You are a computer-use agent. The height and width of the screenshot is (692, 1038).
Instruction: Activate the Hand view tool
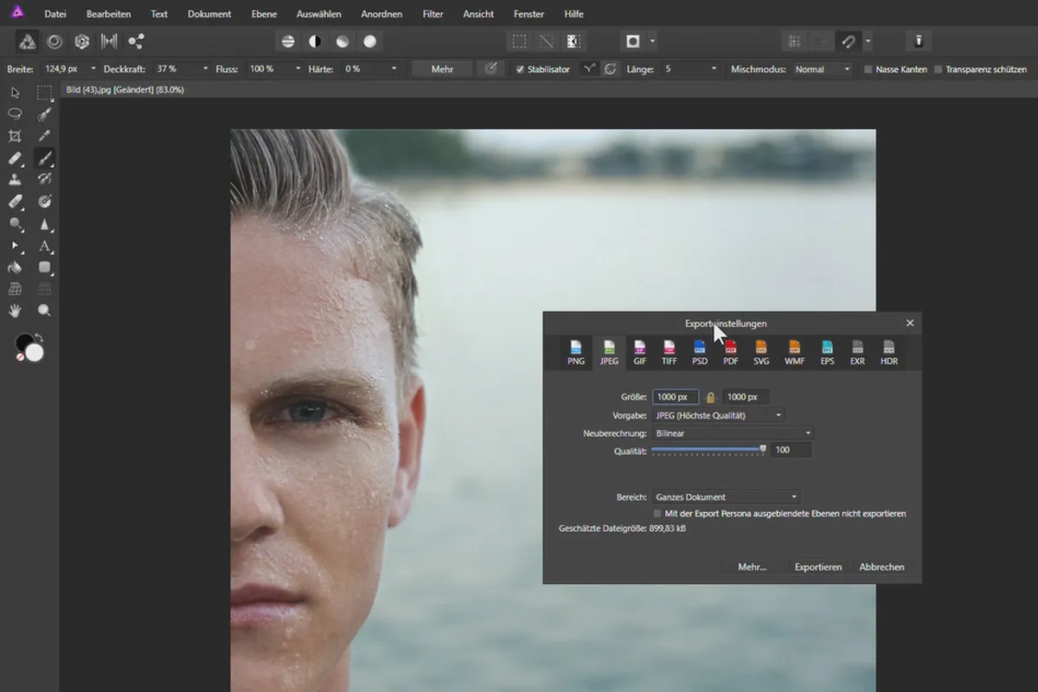15,311
